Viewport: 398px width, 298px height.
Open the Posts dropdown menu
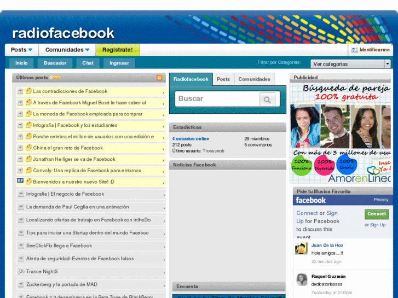(21, 50)
